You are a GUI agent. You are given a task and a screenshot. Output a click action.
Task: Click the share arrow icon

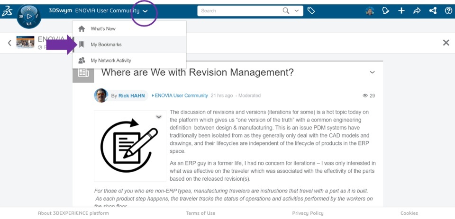click(417, 11)
